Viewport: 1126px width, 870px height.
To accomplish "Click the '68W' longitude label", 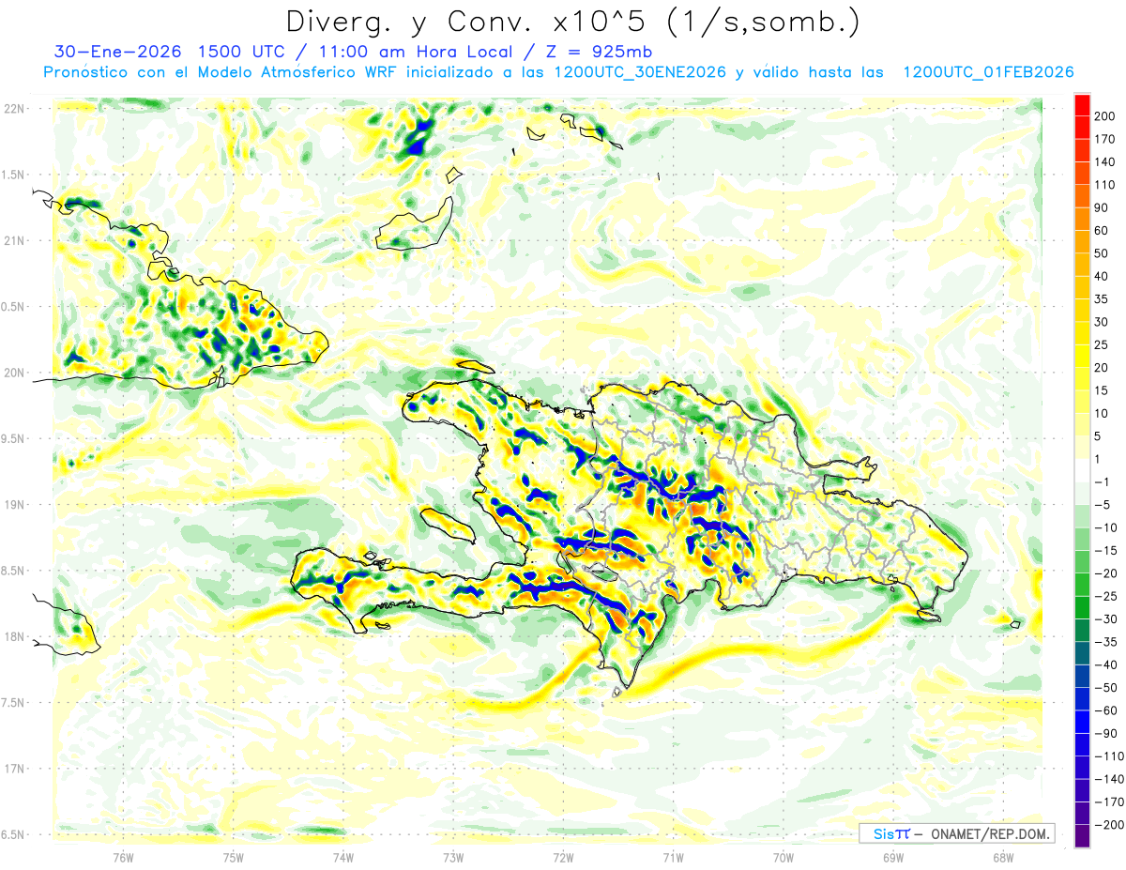I will coord(1003,857).
